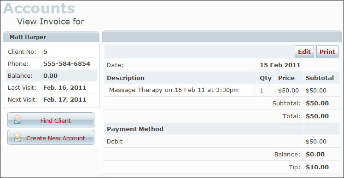Click the invoice date 15 Feb 2011

coord(280,65)
